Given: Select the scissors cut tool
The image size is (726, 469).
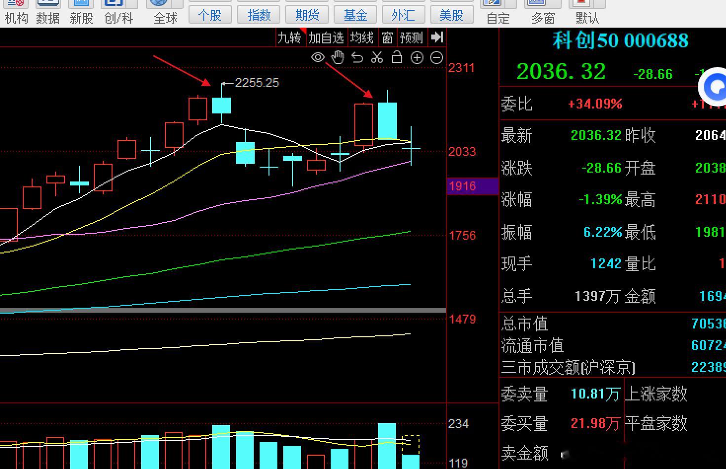Looking at the screenshot, I should click(377, 58).
